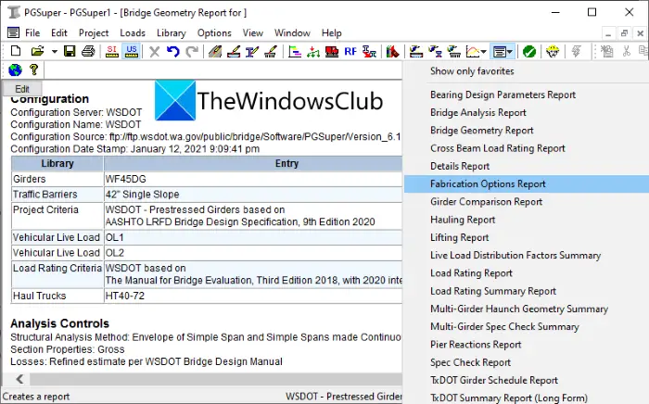The image size is (649, 404).
Task: Click the Edit button above Configuration heading
Action: click(x=22, y=89)
